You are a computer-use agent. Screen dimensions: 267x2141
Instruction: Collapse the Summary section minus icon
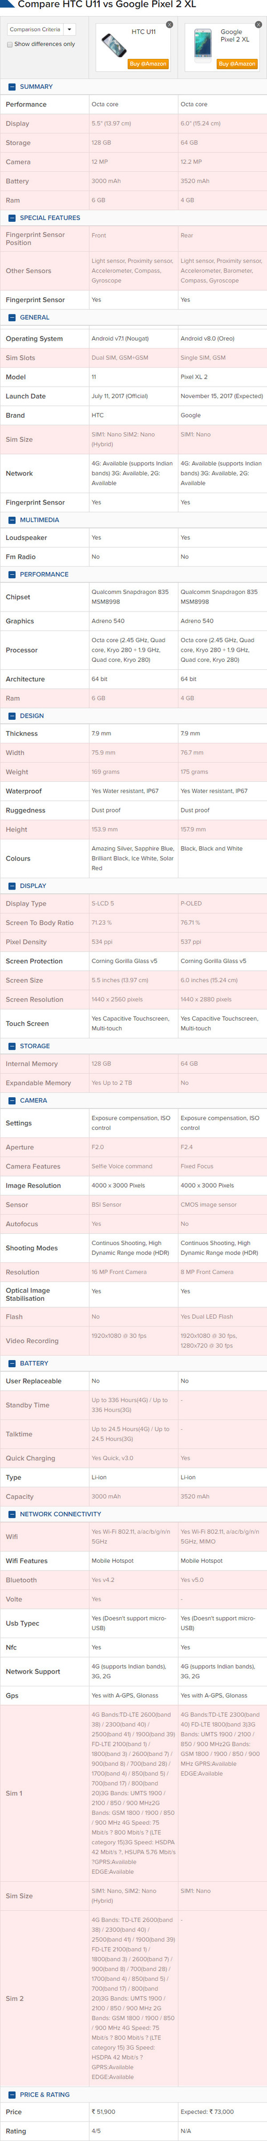point(12,86)
